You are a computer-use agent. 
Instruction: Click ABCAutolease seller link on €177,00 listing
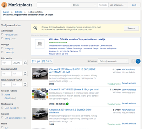point(129,110)
